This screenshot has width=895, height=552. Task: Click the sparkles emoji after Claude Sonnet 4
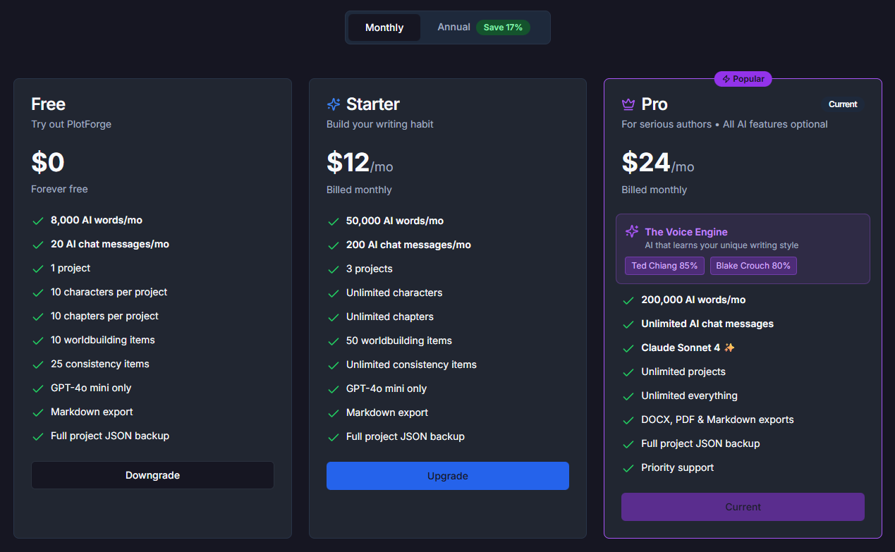pyautogui.click(x=729, y=348)
